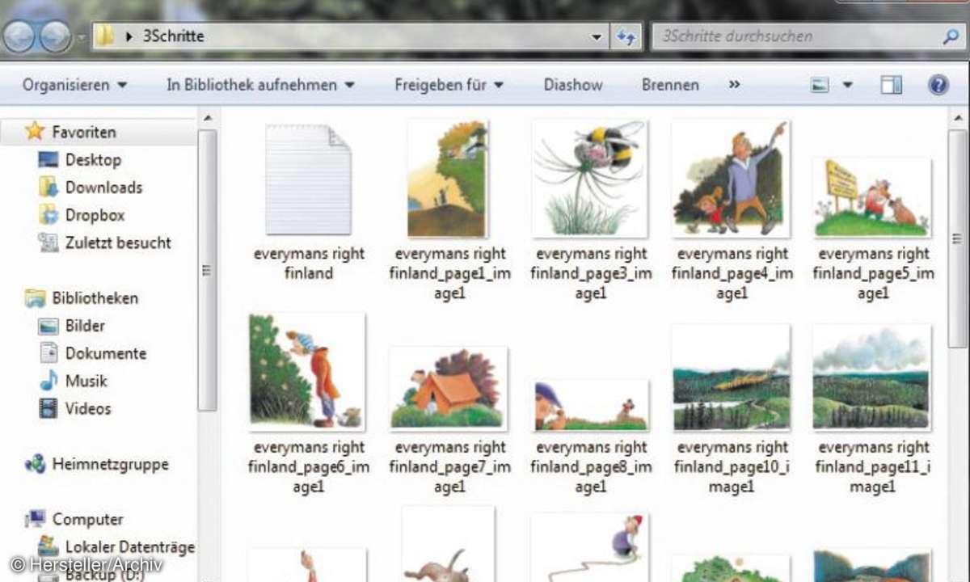The image size is (970, 582).
Task: Select the page1_image1 hillside thumbnail
Action: coord(447,179)
